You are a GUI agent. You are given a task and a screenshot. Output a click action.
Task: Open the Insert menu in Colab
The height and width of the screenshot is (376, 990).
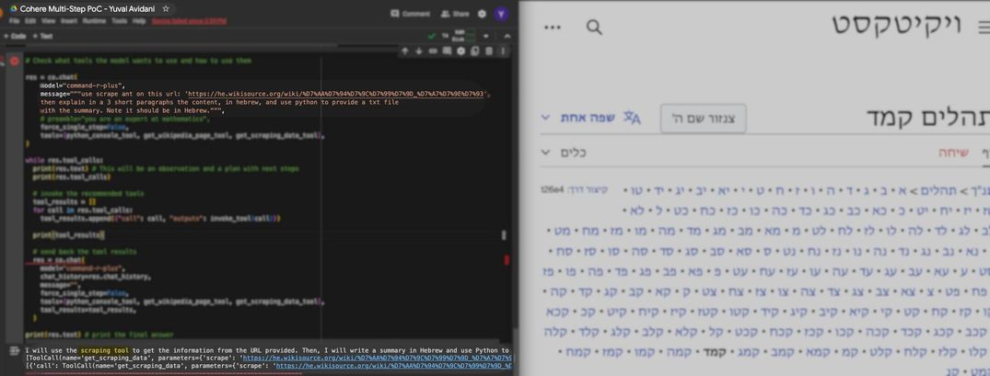tap(68, 21)
